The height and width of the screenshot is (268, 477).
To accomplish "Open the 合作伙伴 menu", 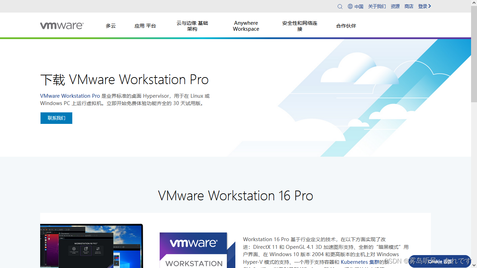I will (346, 26).
